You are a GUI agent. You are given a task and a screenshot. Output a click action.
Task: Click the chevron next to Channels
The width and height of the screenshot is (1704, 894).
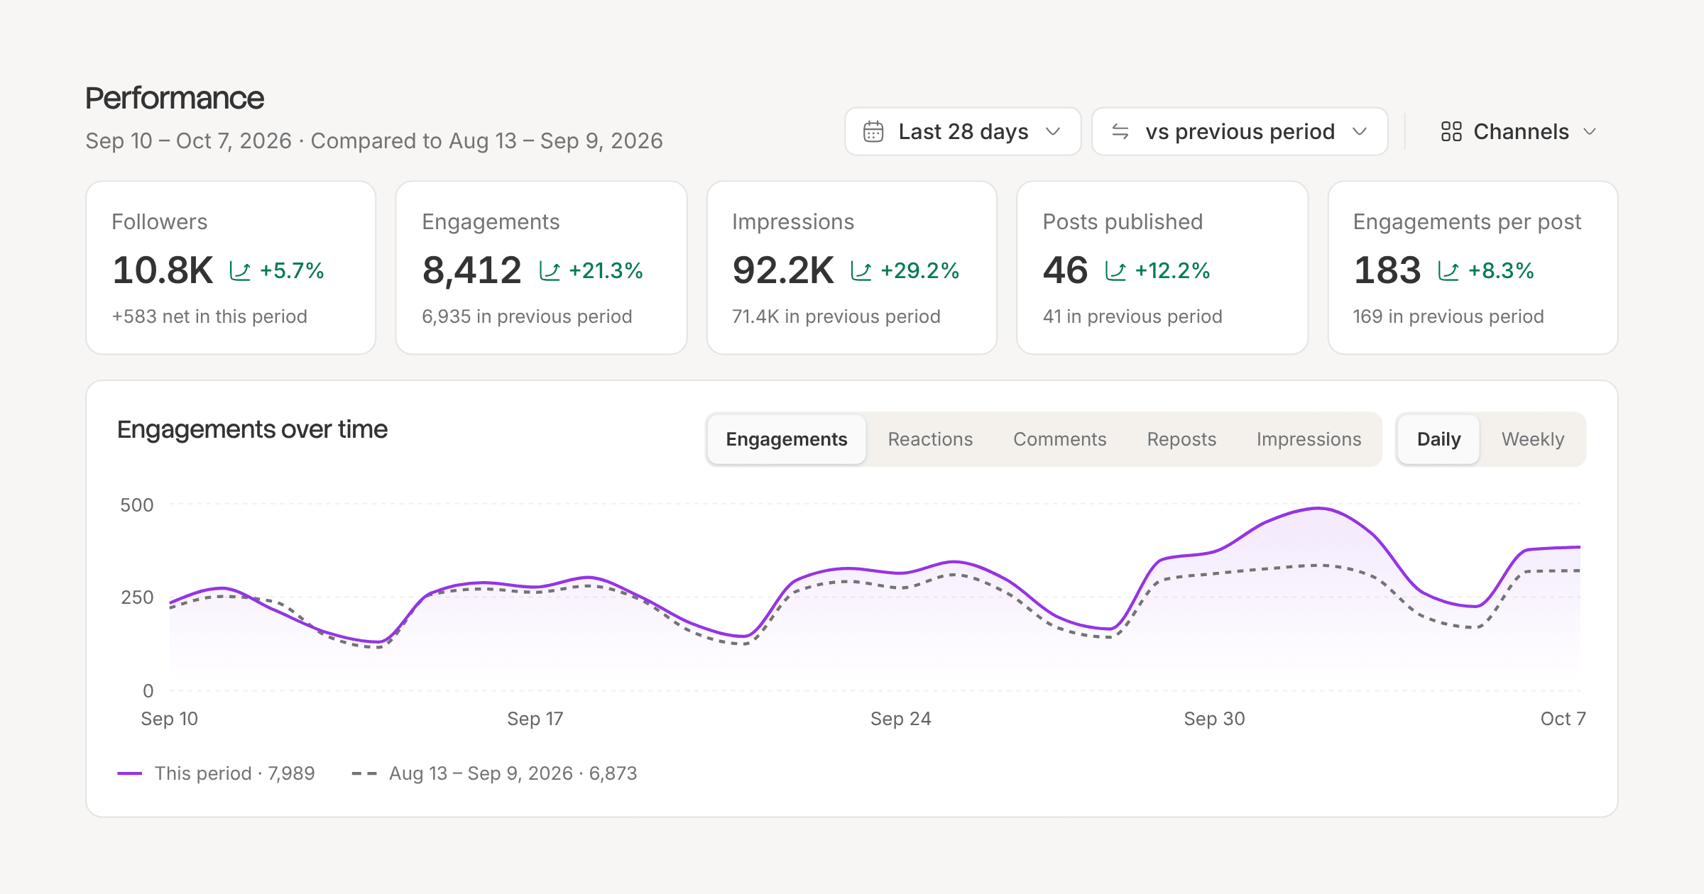coord(1590,132)
